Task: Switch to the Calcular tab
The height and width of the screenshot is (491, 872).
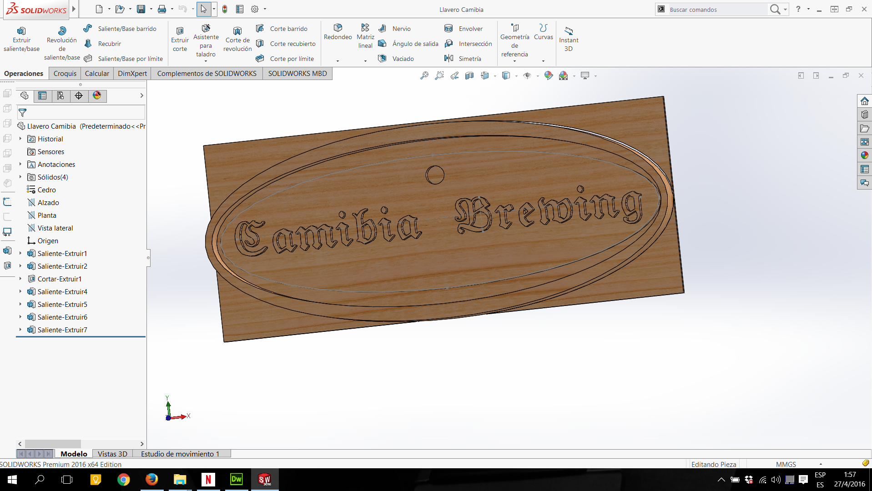Action: (x=97, y=74)
